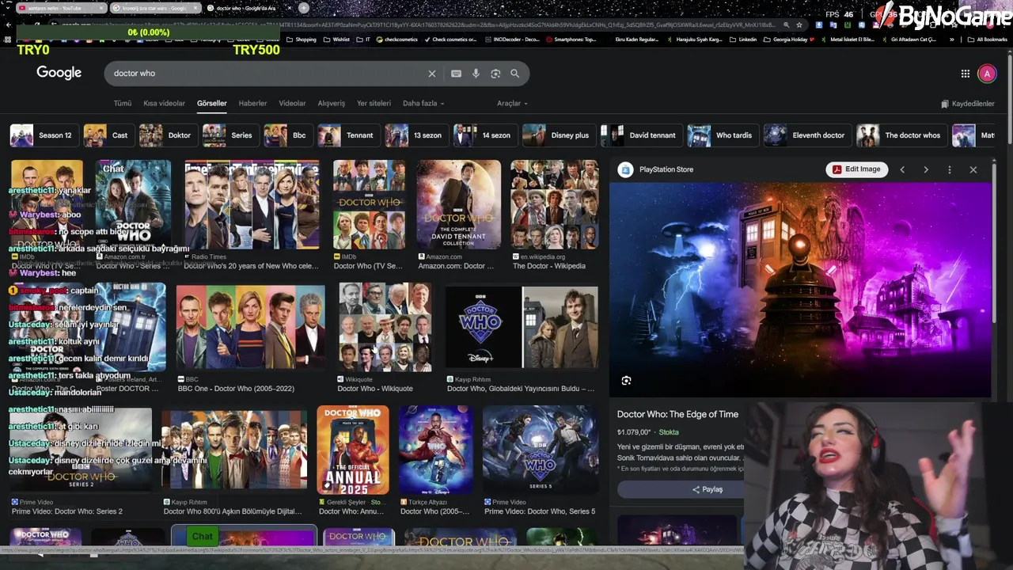The image size is (1013, 570).
Task: Filter by the Cast chip
Action: coord(108,135)
